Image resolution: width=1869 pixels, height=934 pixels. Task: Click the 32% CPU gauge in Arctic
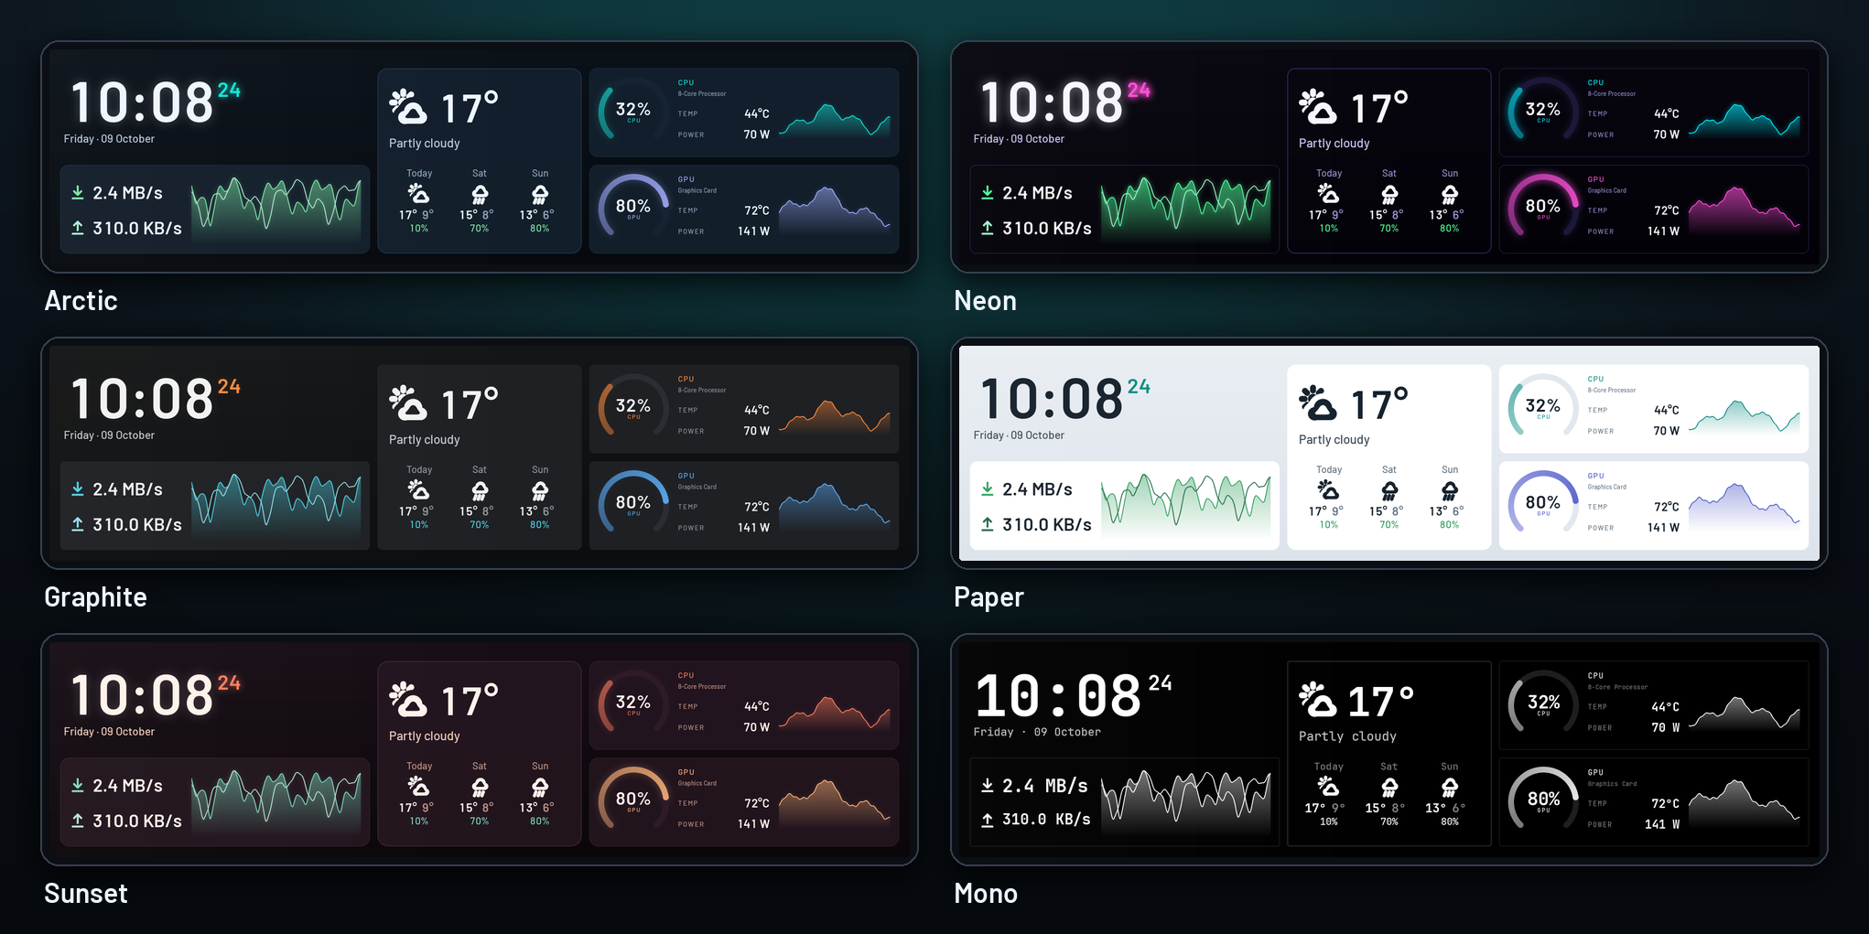point(633,113)
